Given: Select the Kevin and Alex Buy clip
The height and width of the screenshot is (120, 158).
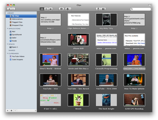Looking at the screenshot, I should click(x=78, y=60).
